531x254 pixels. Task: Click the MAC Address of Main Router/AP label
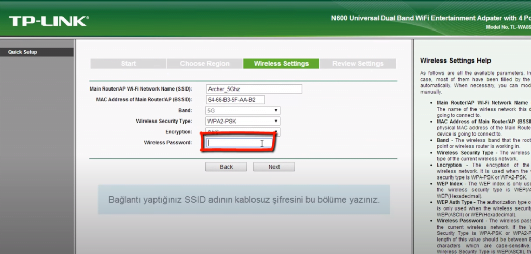pos(144,100)
